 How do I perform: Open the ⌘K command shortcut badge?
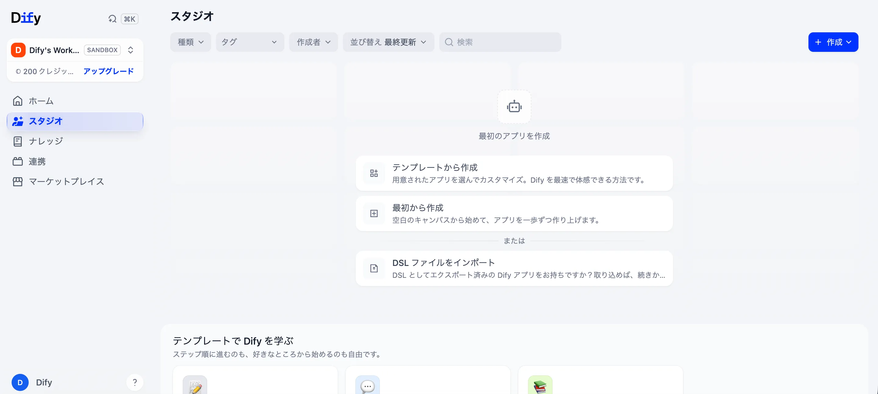point(130,19)
